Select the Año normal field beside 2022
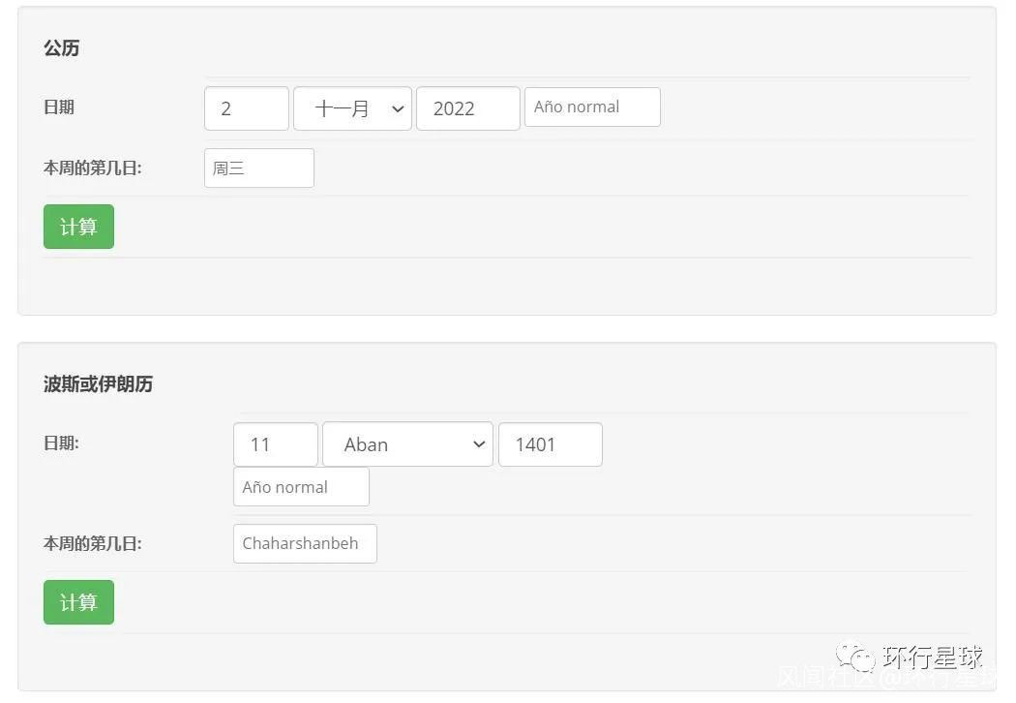 [x=592, y=107]
